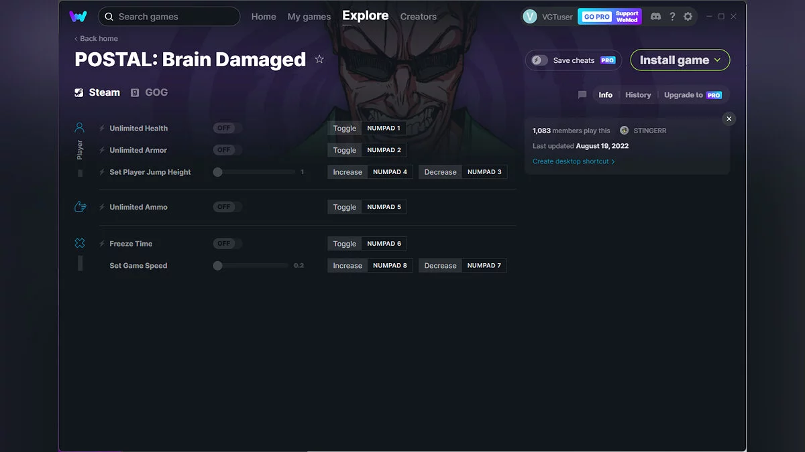This screenshot has height=452, width=805.
Task: Open the settings gear icon
Action: coord(688,16)
